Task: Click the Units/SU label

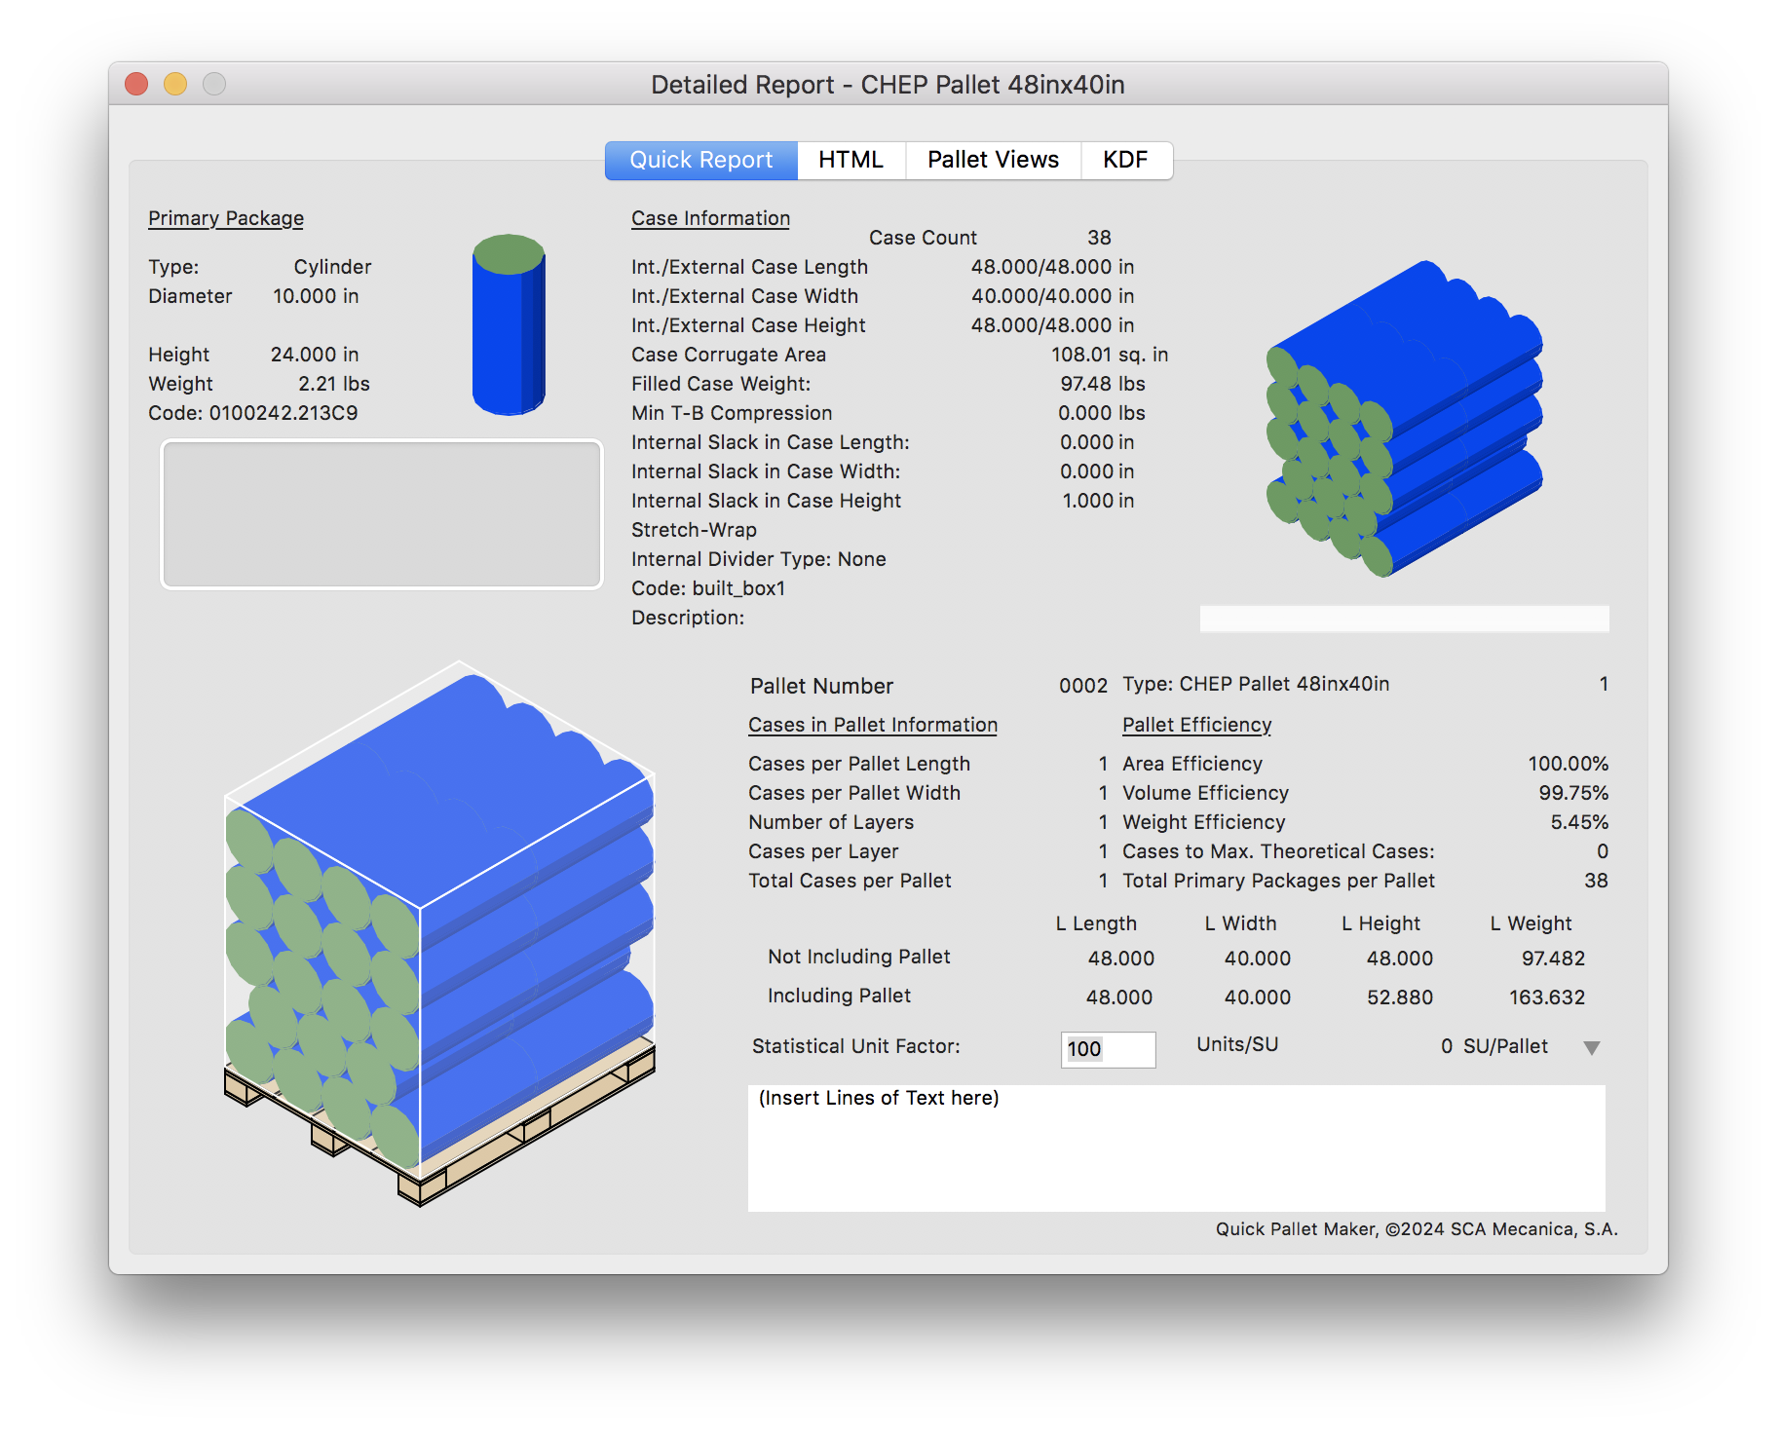Action: [x=1237, y=1044]
